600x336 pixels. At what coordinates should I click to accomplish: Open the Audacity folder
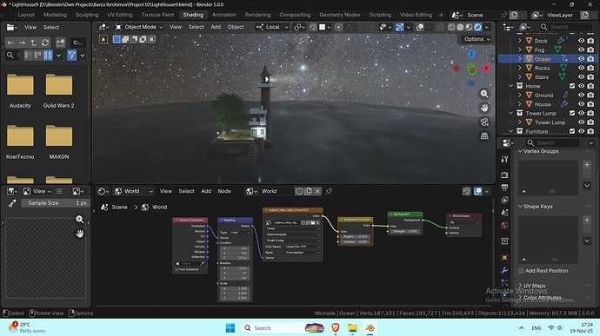[x=20, y=90]
